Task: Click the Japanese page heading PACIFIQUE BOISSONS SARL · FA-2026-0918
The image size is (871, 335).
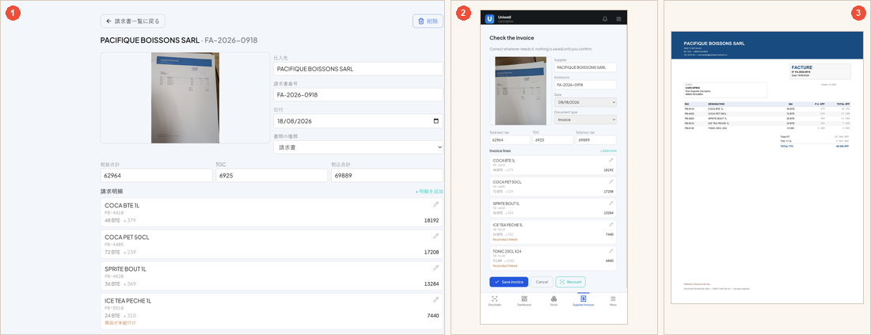Action: click(x=179, y=40)
